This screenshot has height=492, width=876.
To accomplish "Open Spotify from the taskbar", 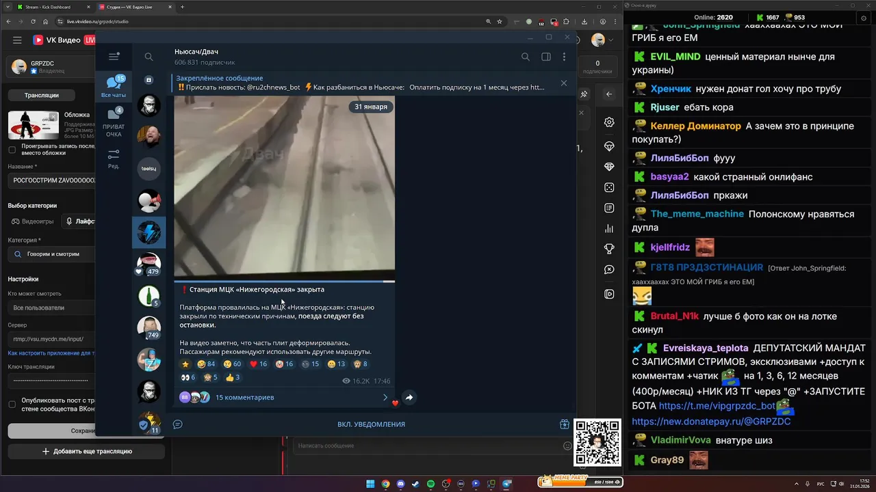I will pyautogui.click(x=431, y=484).
